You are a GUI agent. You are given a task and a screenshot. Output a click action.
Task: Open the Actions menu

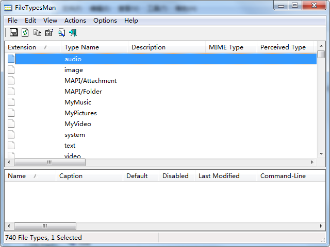point(75,21)
